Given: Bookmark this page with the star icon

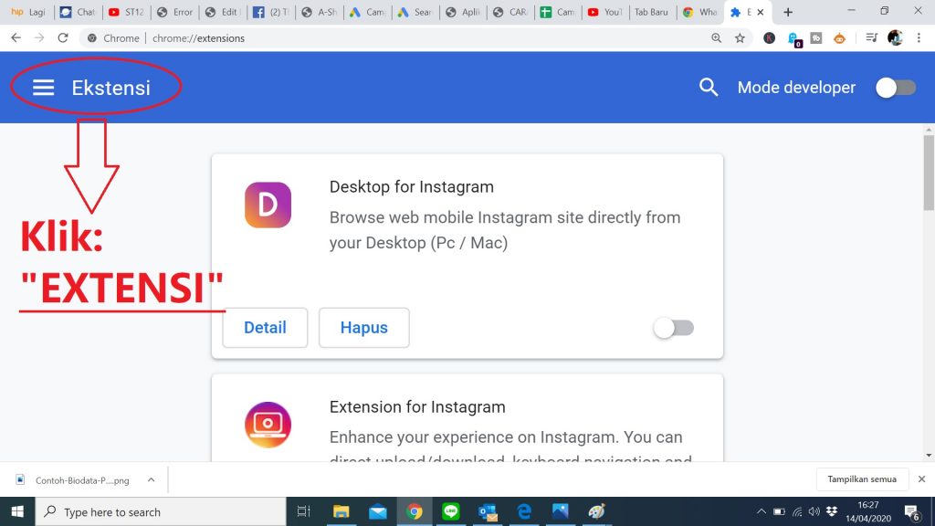Looking at the screenshot, I should pyautogui.click(x=740, y=38).
